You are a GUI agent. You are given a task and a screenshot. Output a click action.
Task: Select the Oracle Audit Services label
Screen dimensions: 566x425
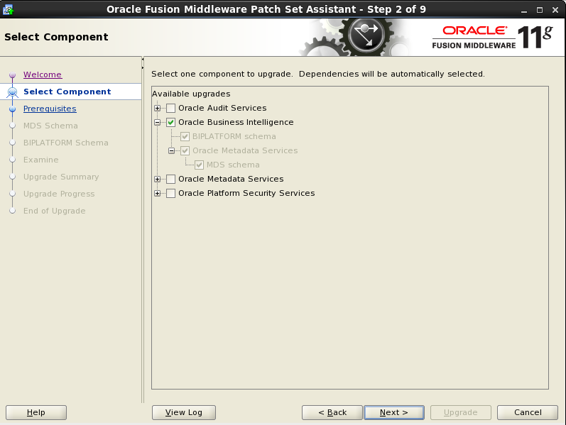coord(222,108)
